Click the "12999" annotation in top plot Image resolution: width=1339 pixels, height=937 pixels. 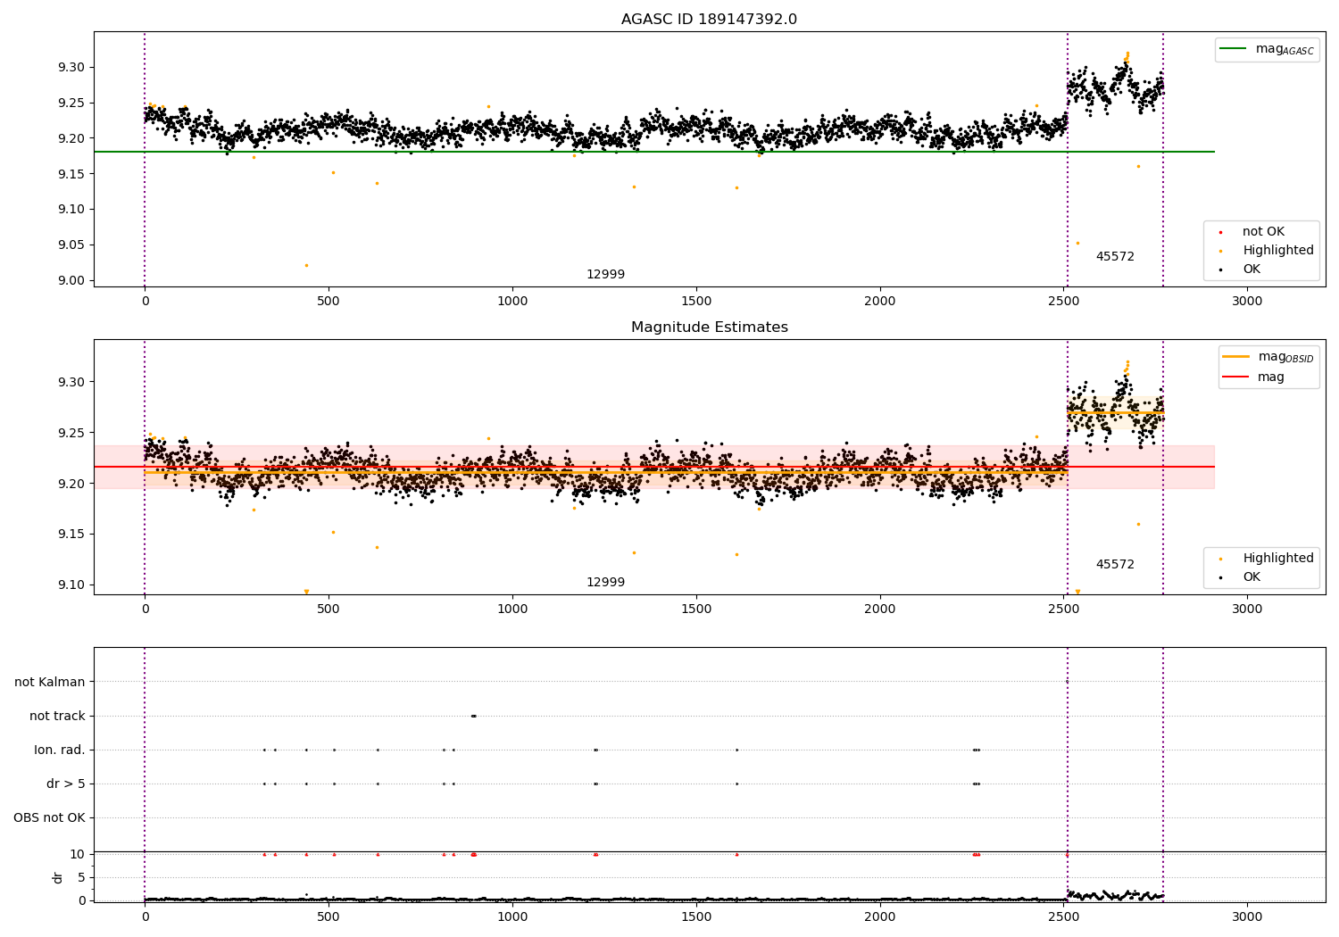click(605, 275)
